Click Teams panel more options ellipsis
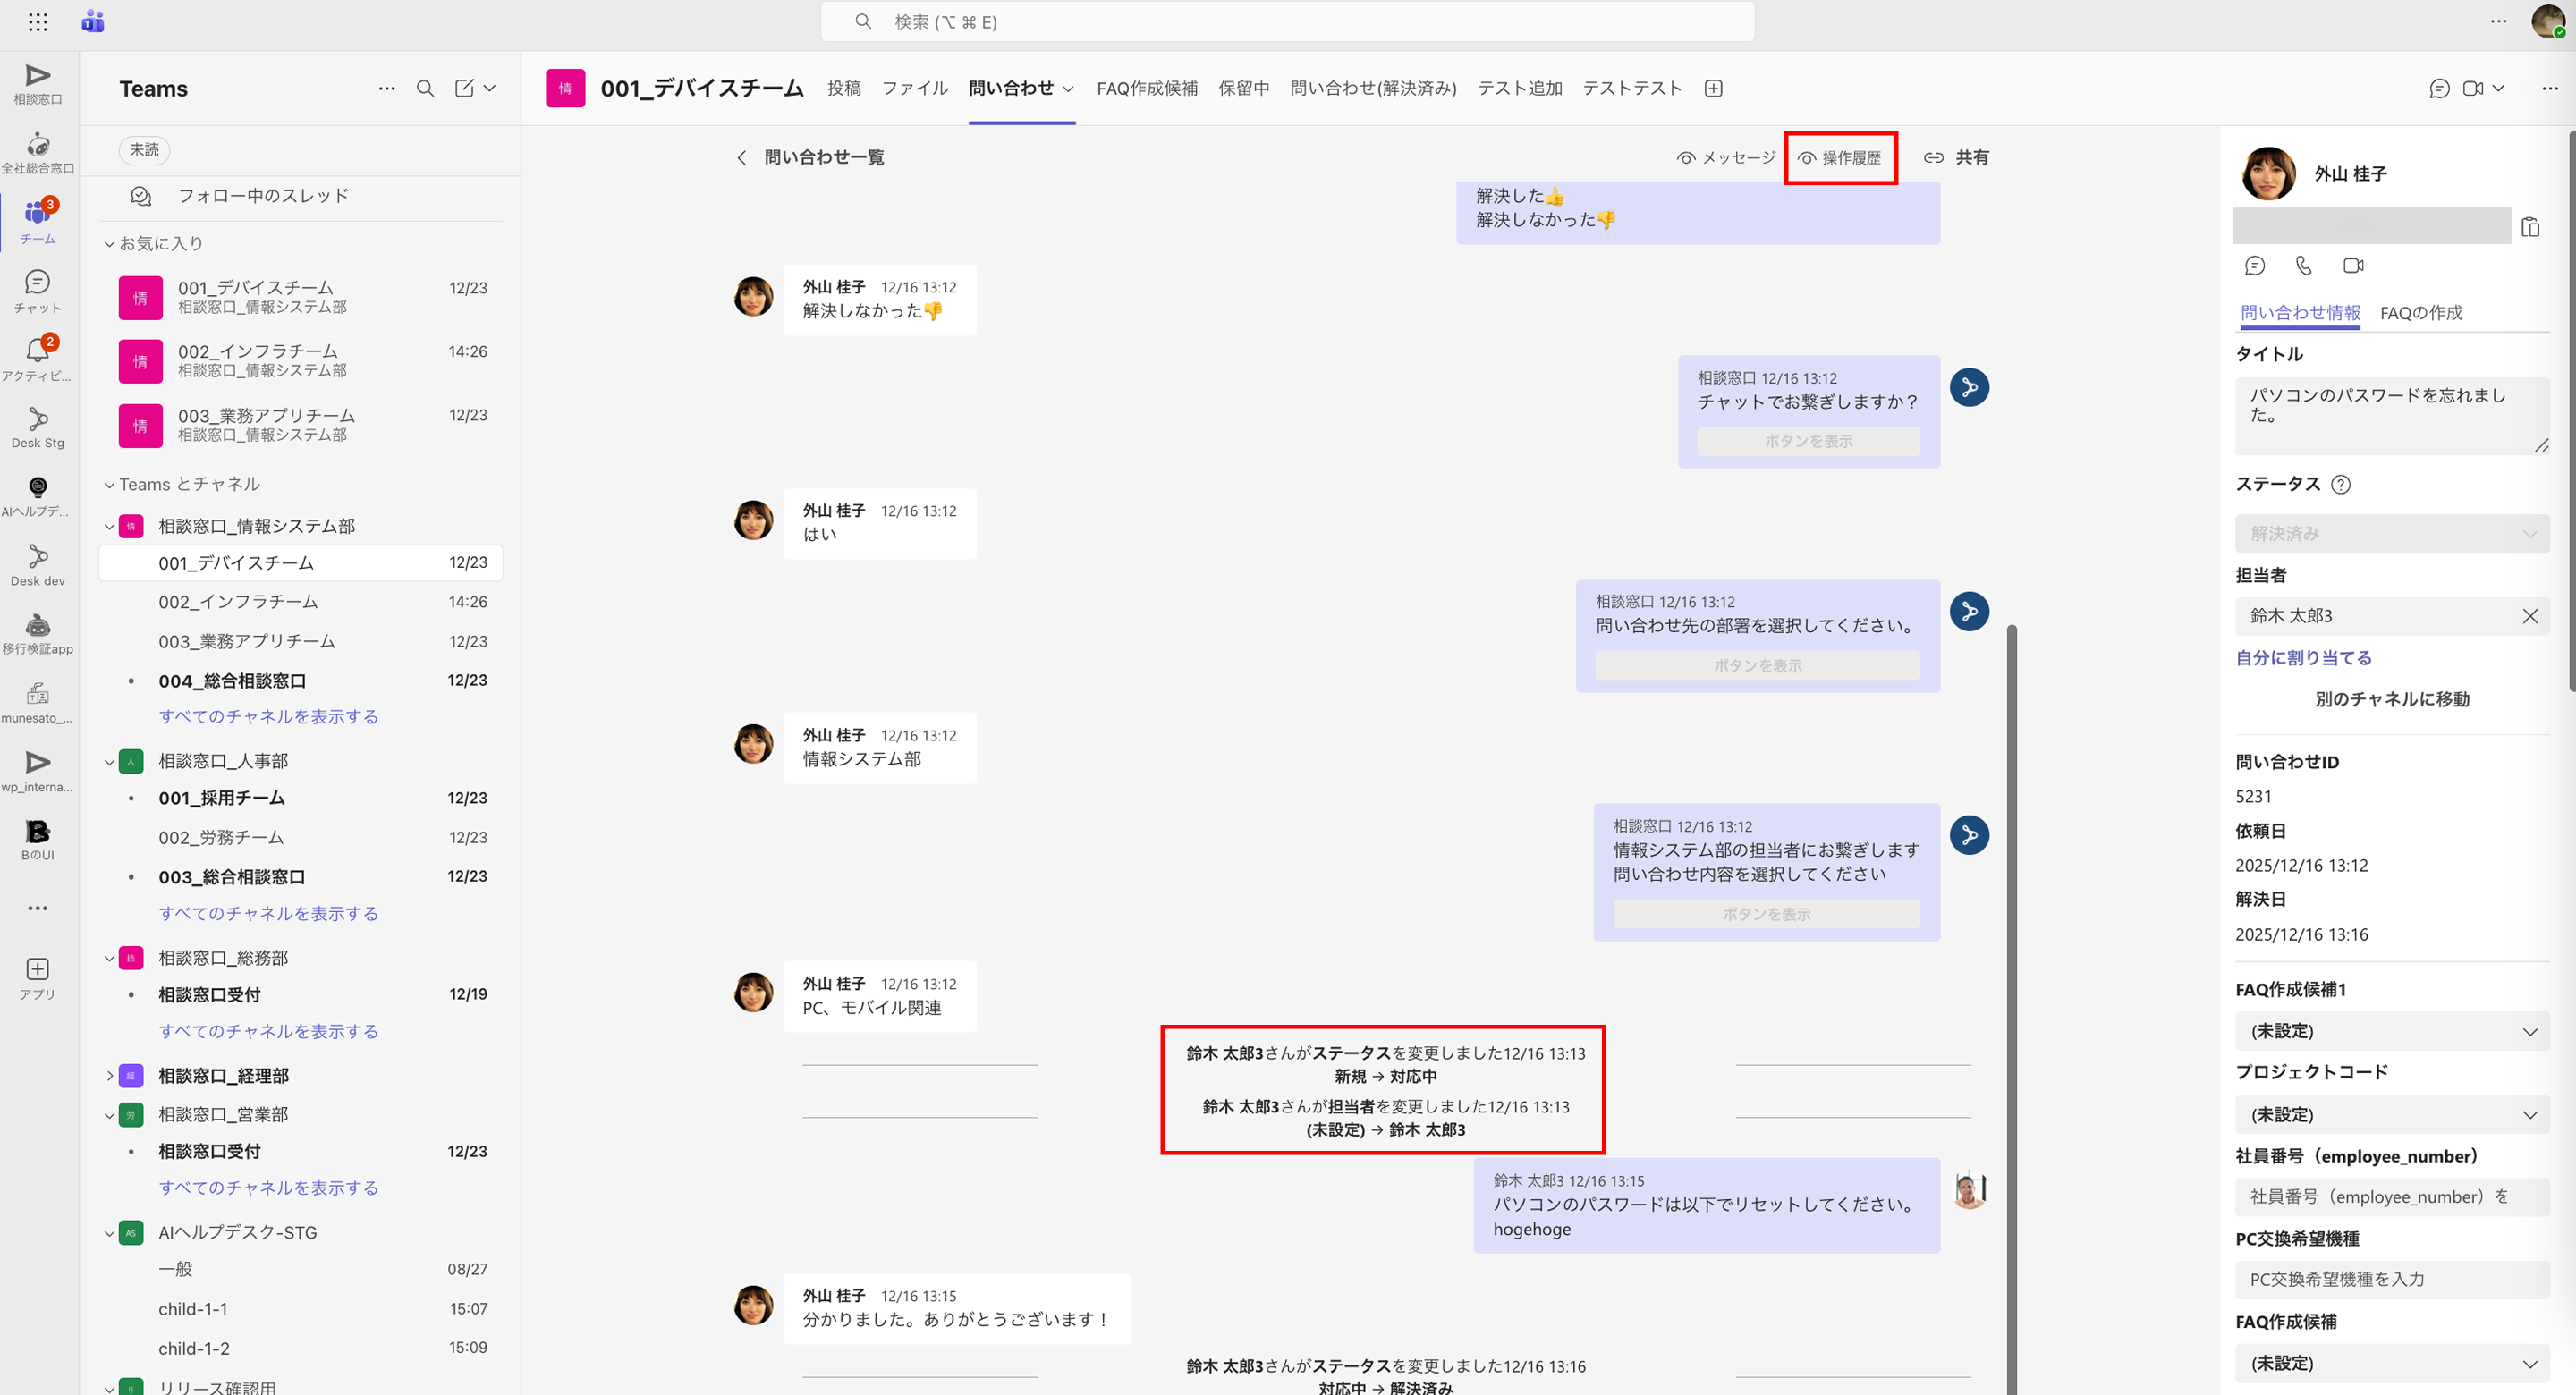2576x1395 pixels. 387,88
